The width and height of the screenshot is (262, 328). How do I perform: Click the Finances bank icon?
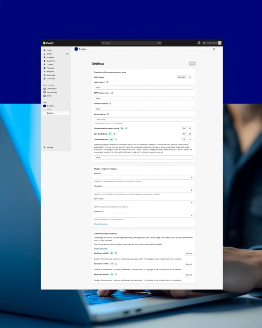coord(44,68)
